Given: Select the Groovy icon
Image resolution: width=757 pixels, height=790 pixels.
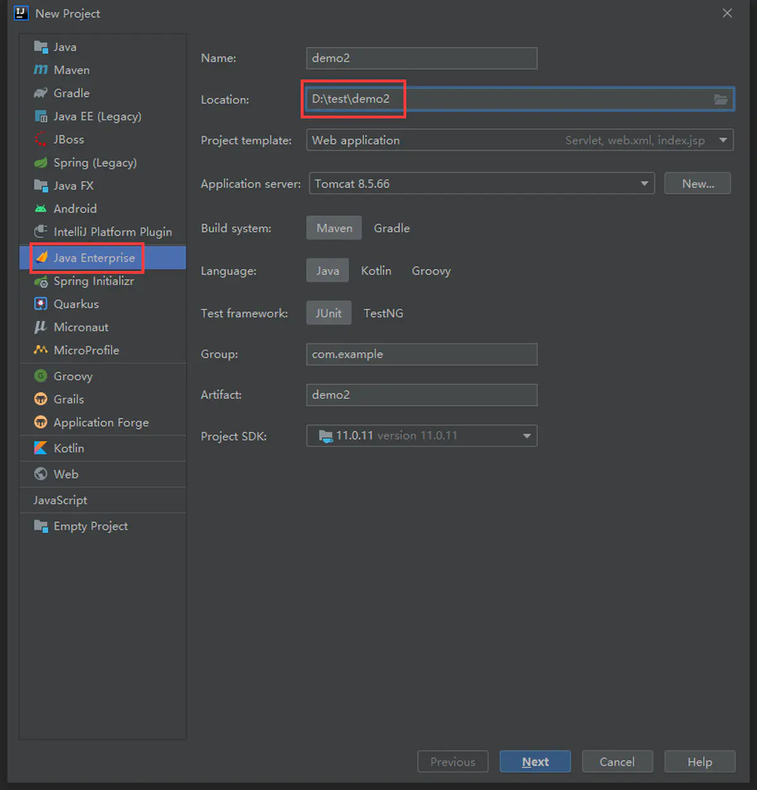Looking at the screenshot, I should (41, 376).
